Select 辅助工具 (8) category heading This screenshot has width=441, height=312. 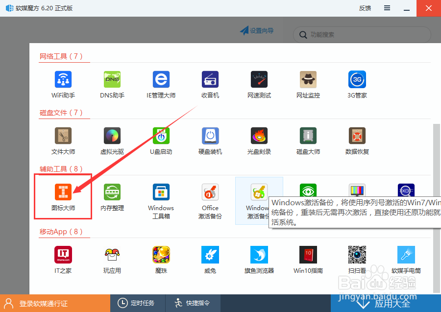61,169
